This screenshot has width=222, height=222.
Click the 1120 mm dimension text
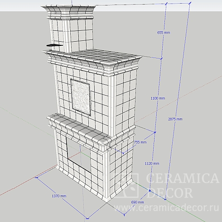(152, 164)
